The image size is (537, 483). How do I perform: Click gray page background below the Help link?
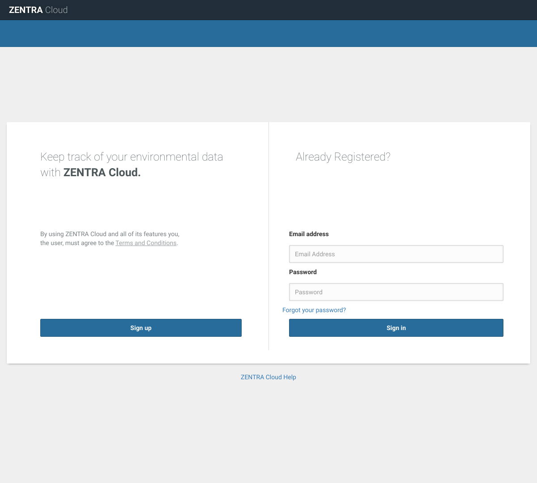click(x=268, y=429)
